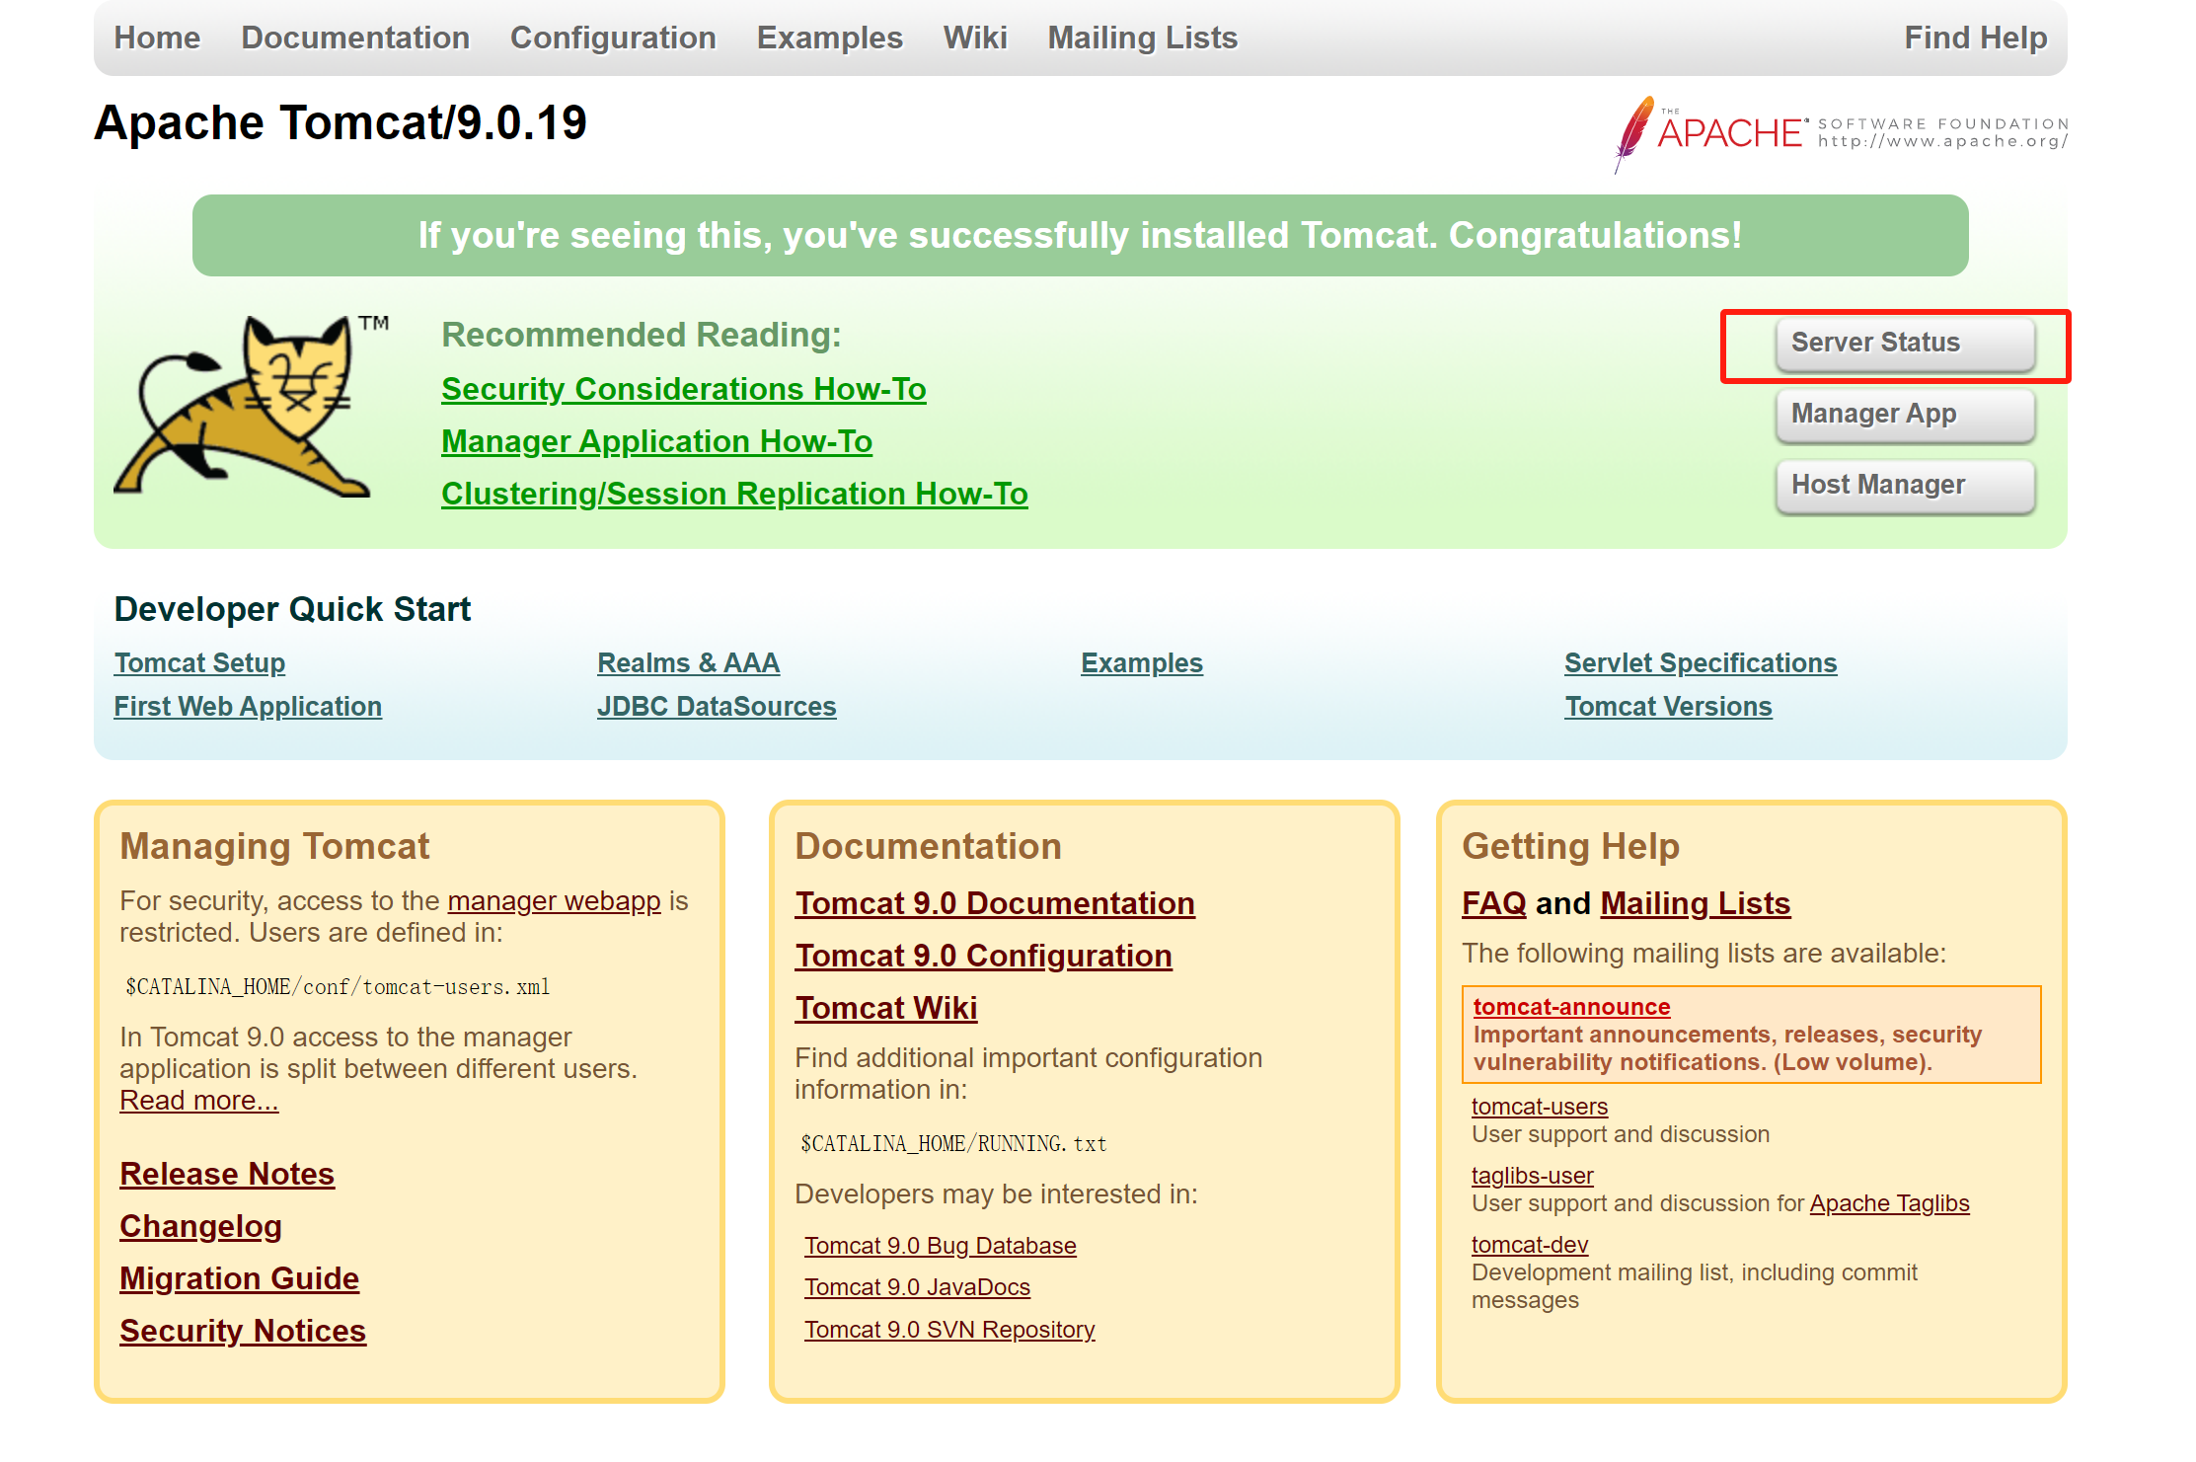
Task: Open Clustering/Session Replication How-To link
Action: point(734,494)
